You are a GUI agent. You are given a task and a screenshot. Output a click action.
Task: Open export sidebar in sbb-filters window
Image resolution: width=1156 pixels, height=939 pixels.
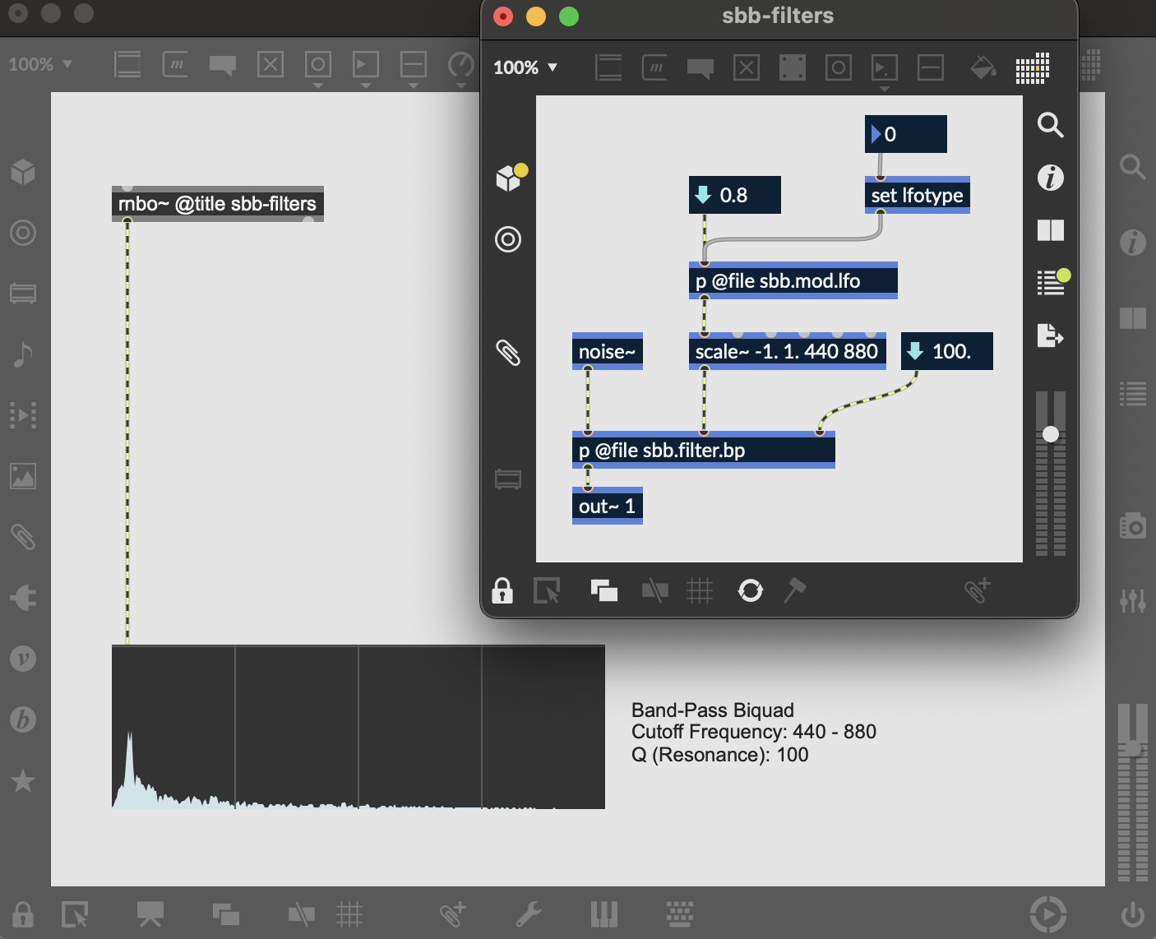1050,335
